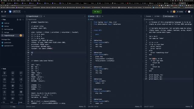Click the sidebar Search field
The height and width of the screenshot is (109, 194).
pyautogui.click(x=13, y=16)
